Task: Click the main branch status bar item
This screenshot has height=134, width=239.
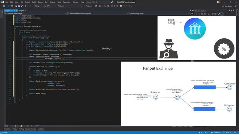Action: [x=227, y=133]
